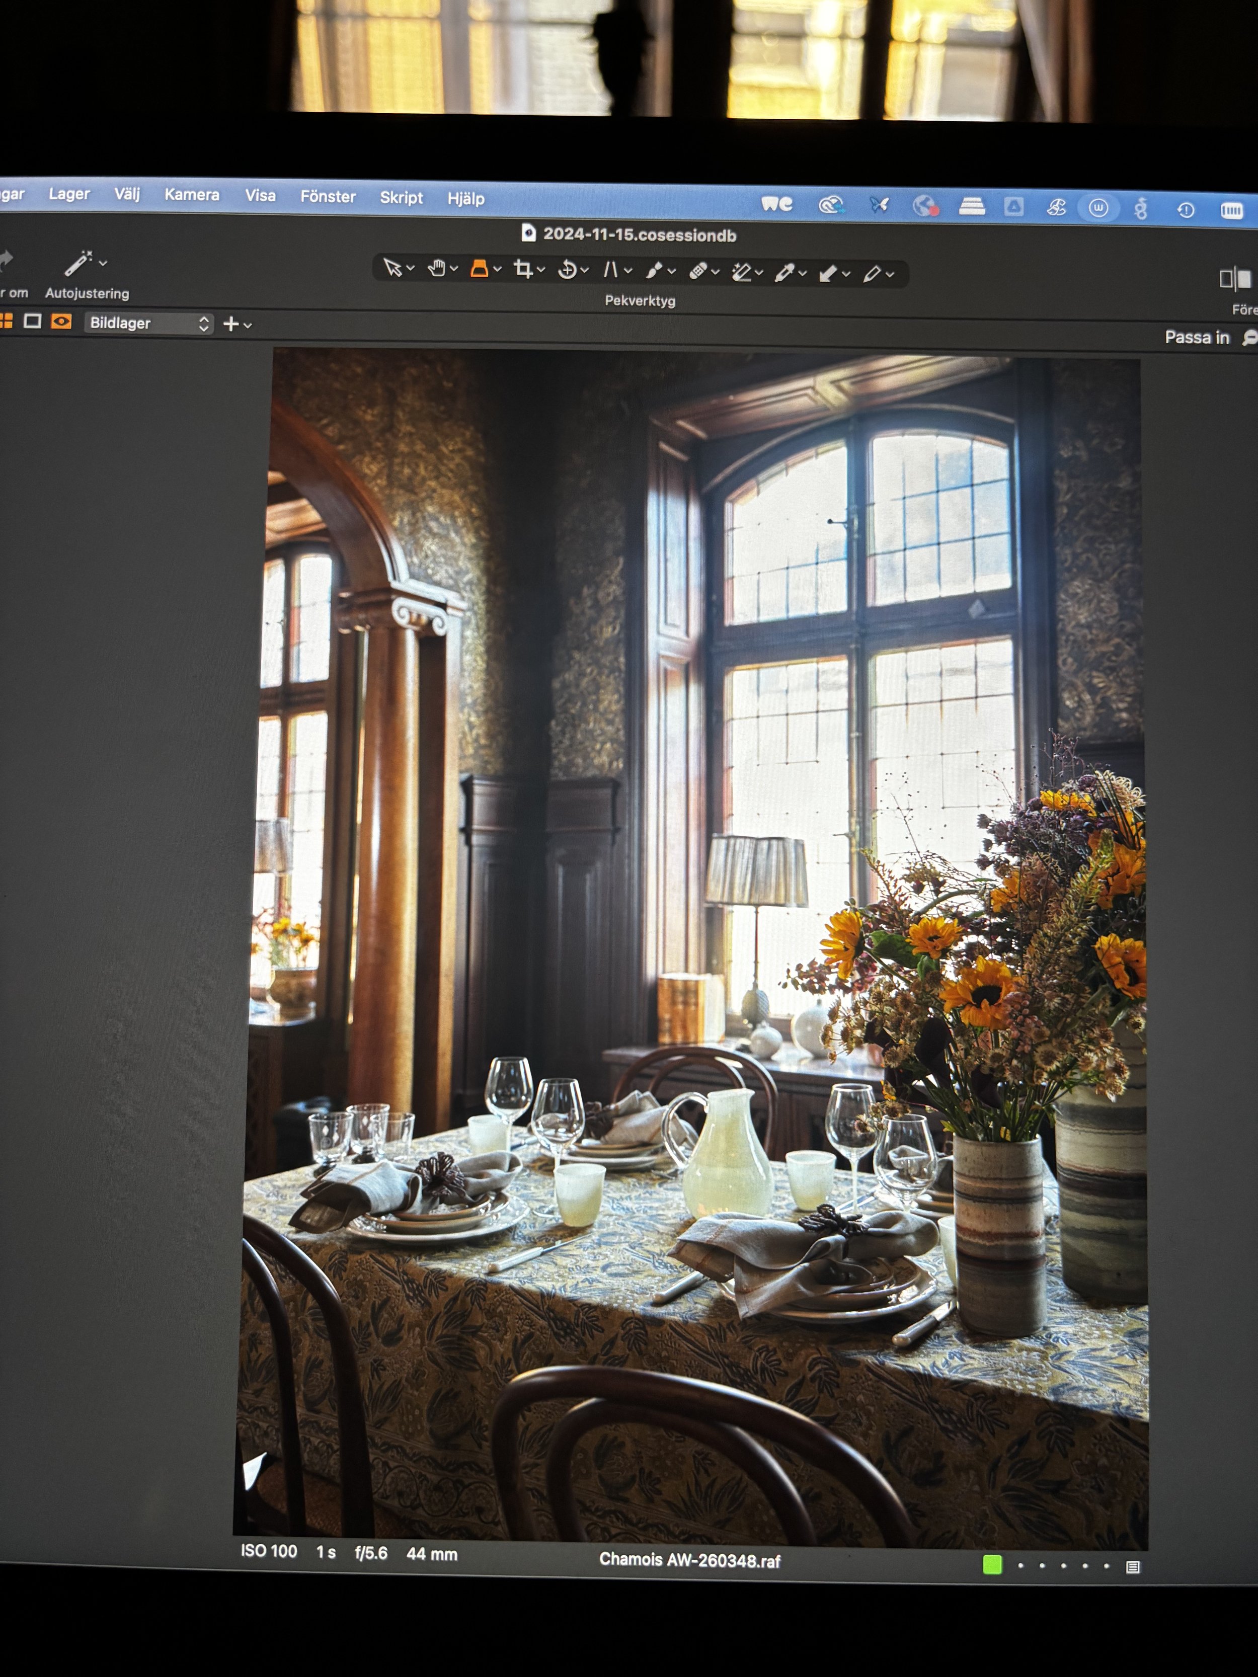Open the Creative Cloud menu bar icon
Image resolution: width=1258 pixels, height=1677 pixels.
(x=831, y=204)
